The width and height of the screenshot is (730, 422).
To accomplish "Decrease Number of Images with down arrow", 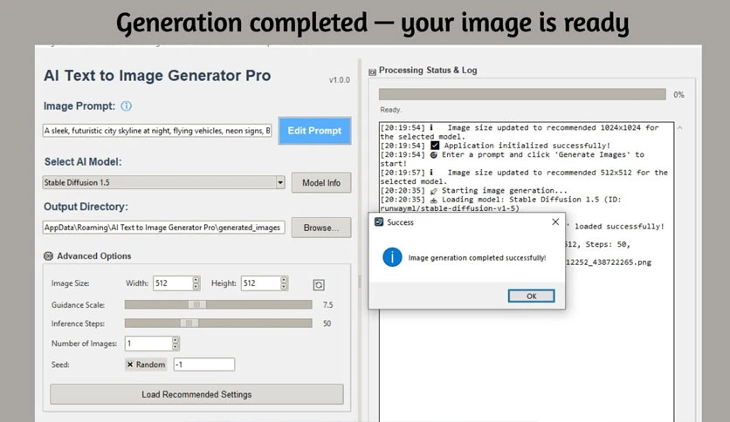I will pyautogui.click(x=175, y=347).
